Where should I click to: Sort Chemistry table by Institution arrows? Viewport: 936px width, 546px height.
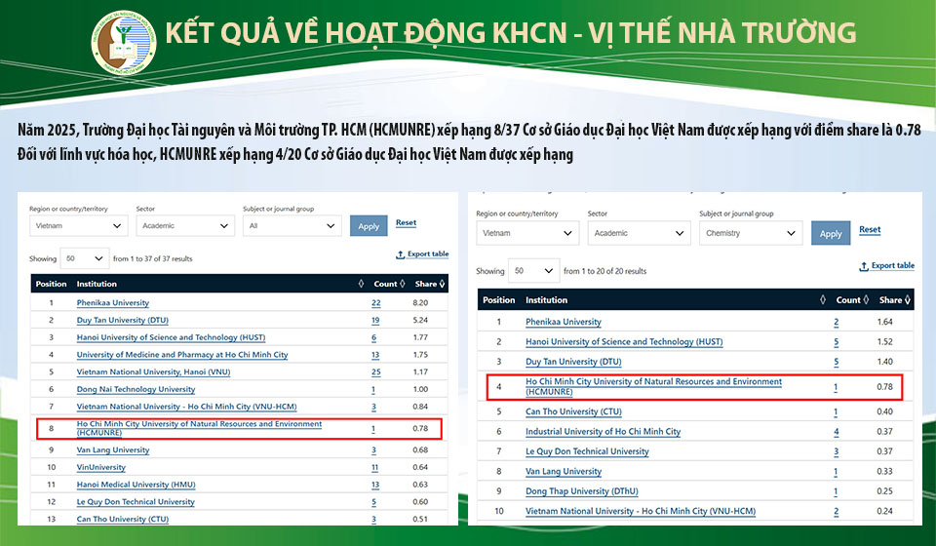[824, 300]
